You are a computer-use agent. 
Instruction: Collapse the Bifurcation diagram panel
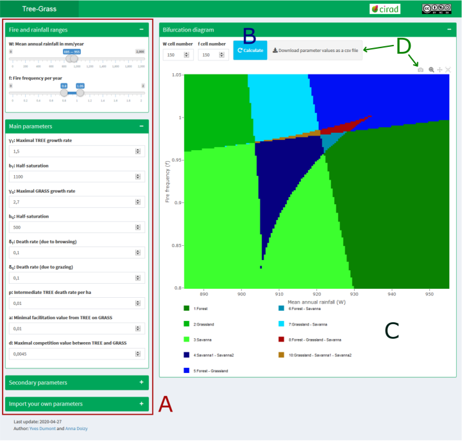449,30
